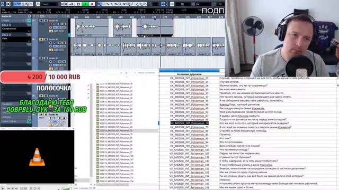
Task: Toggle record enable on Audio 01
Action: click(x=51, y=24)
